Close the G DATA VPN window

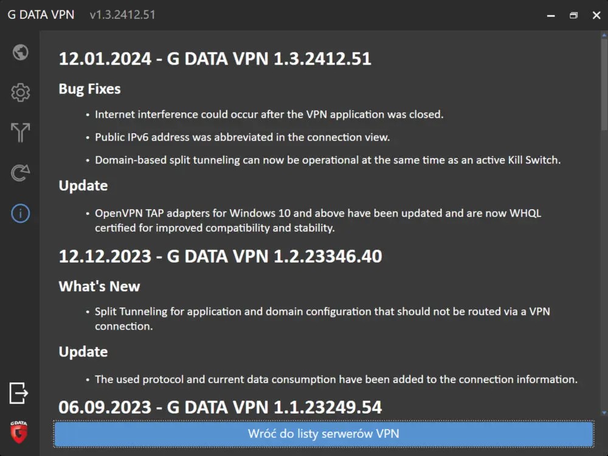[596, 15]
